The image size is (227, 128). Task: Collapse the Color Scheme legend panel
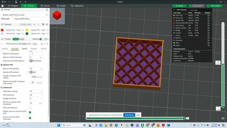point(174,10)
